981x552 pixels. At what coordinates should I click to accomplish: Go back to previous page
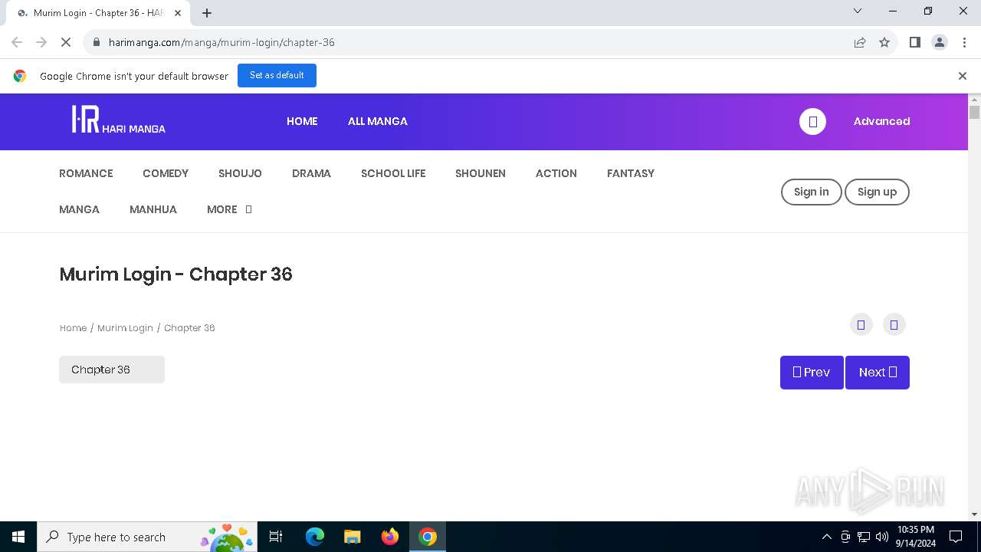click(x=17, y=42)
